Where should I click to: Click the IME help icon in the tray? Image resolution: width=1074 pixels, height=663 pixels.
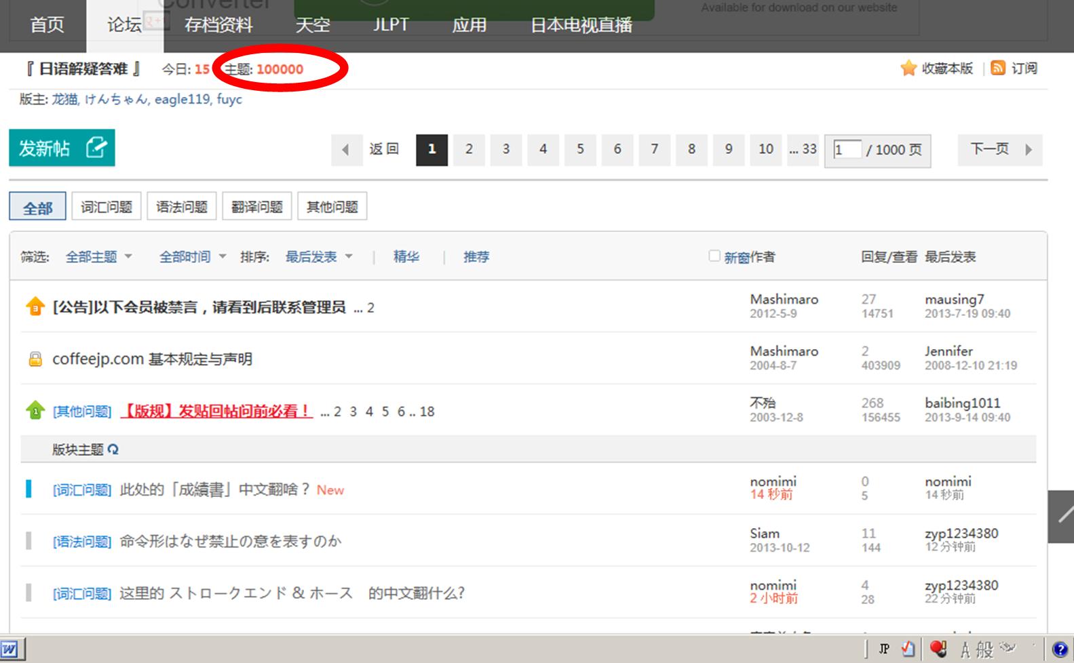(x=1060, y=649)
